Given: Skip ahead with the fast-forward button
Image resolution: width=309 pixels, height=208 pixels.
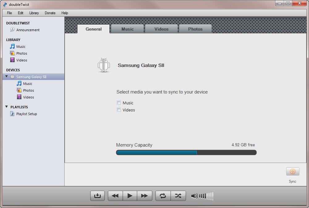Looking at the screenshot, I should [144, 196].
